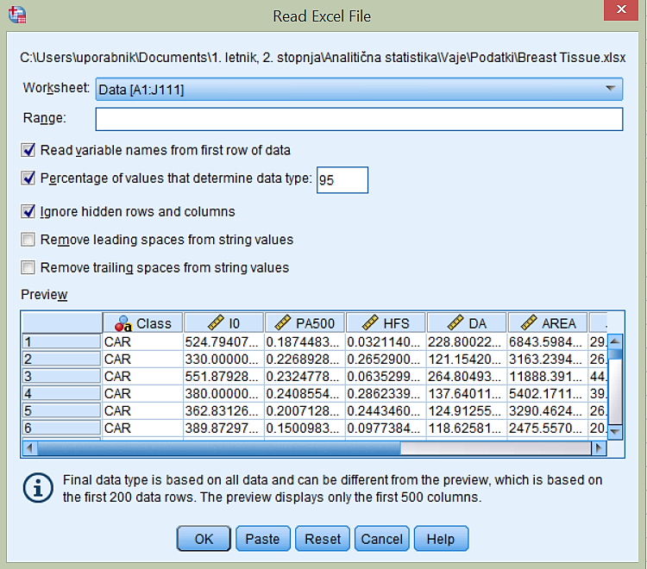Image resolution: width=647 pixels, height=569 pixels.
Task: Click cell 362.83126... in I0 column
Action: [223, 410]
